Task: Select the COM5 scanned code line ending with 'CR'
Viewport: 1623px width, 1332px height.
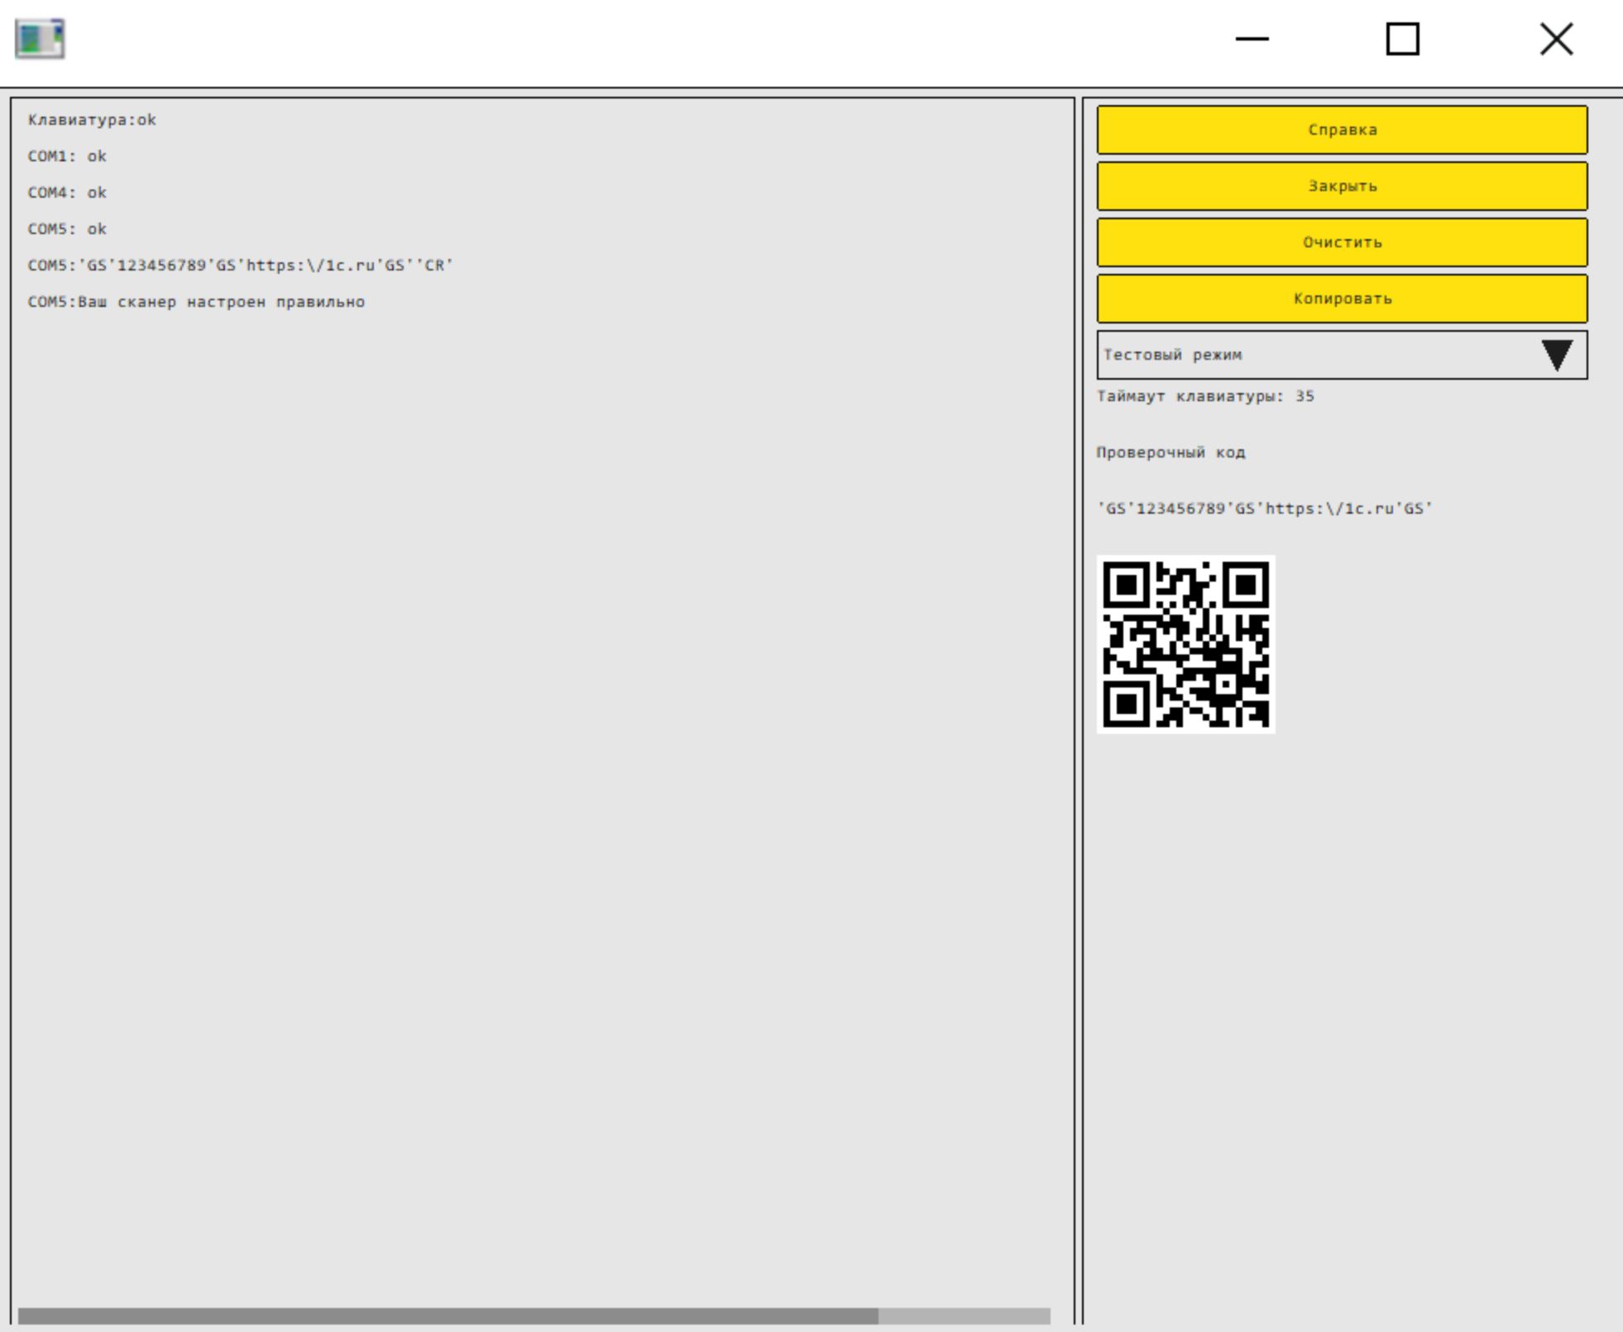Action: tap(241, 266)
